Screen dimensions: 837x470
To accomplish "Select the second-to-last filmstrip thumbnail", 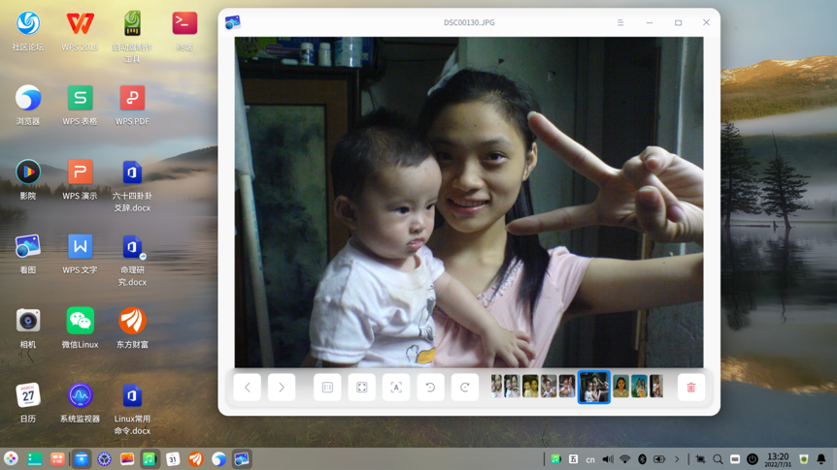I will (639, 387).
